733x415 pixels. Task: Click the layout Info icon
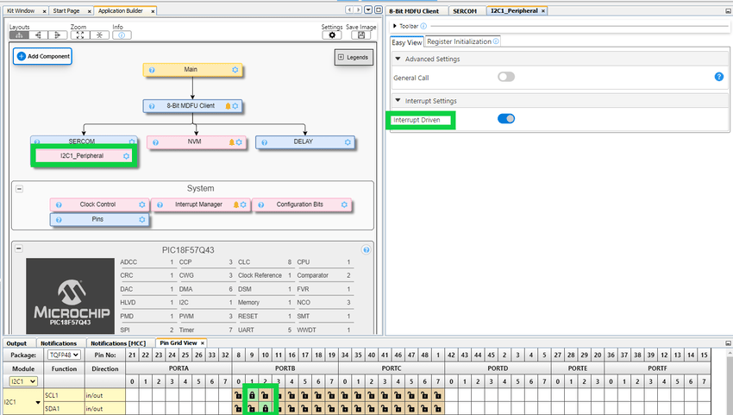(x=117, y=35)
